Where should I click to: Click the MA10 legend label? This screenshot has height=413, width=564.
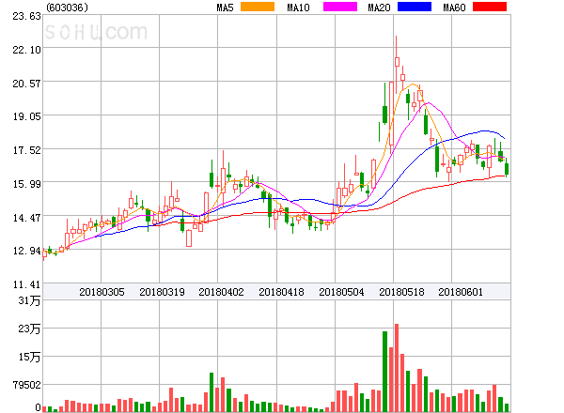coord(298,8)
